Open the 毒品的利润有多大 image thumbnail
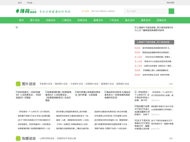Screen dimensions: 190x142 117,95
